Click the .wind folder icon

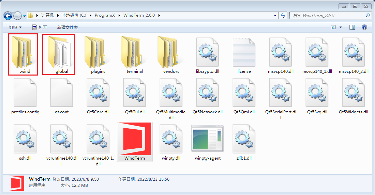tap(23, 52)
